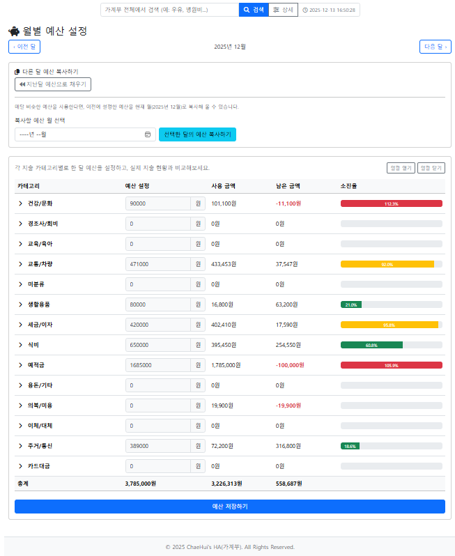
Task: Click 일괄 열기 expand all button
Action: pos(401,168)
